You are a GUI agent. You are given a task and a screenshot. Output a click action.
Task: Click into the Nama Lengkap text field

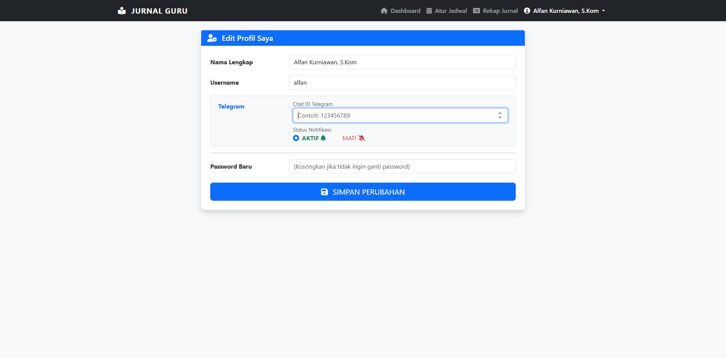[402, 62]
